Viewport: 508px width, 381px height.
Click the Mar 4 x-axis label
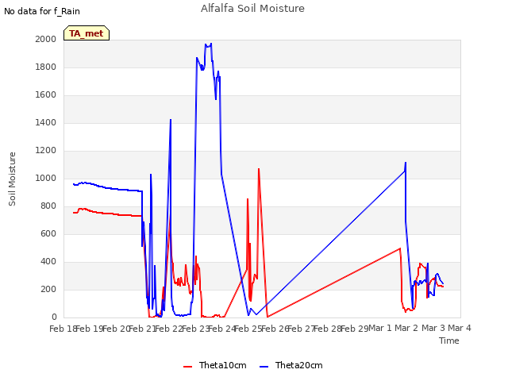point(460,328)
